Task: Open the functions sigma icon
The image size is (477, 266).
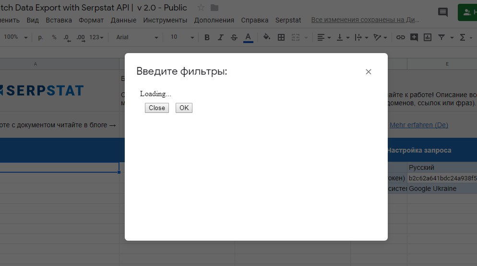Action: pyautogui.click(x=463, y=37)
